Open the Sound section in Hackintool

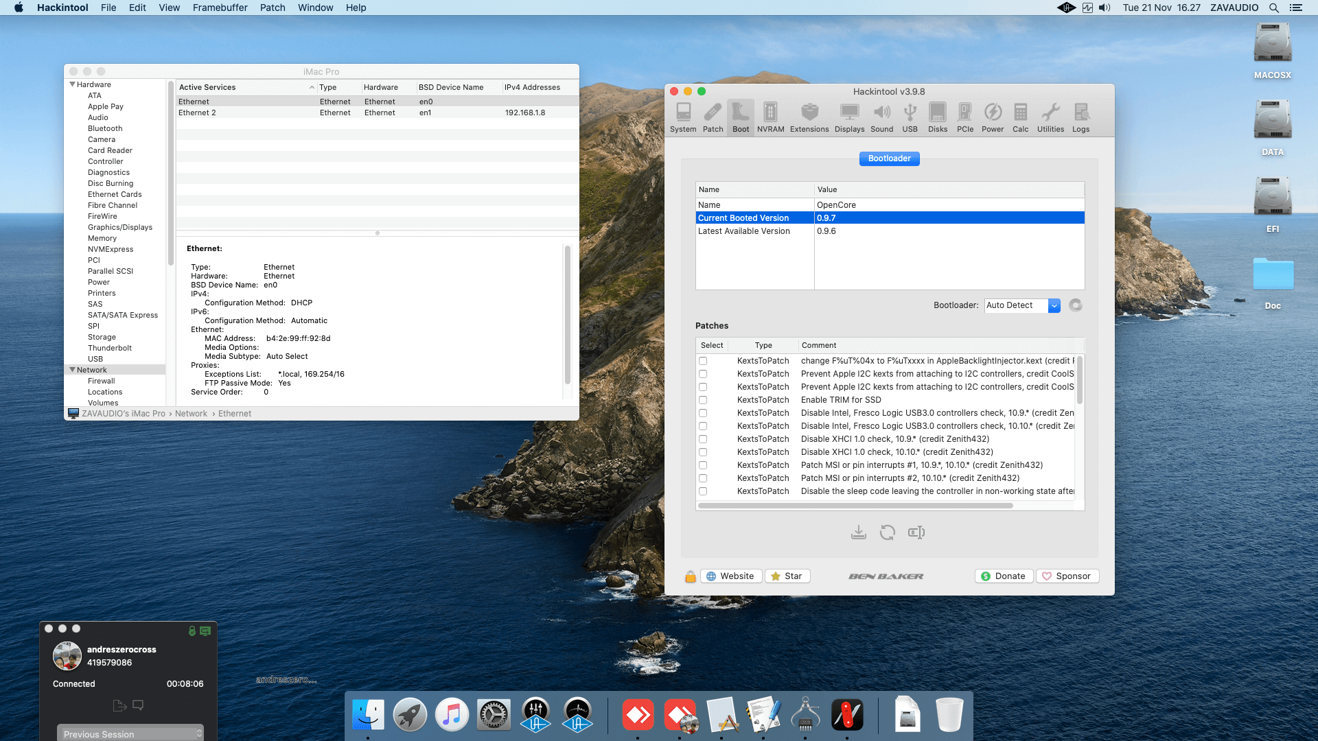pos(881,117)
